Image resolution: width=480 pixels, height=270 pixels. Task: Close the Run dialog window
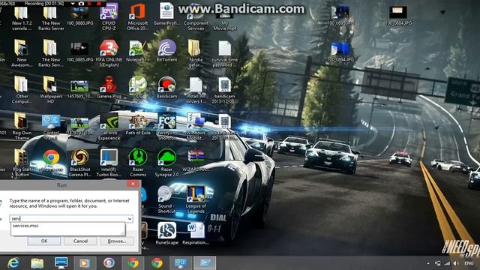133,184
